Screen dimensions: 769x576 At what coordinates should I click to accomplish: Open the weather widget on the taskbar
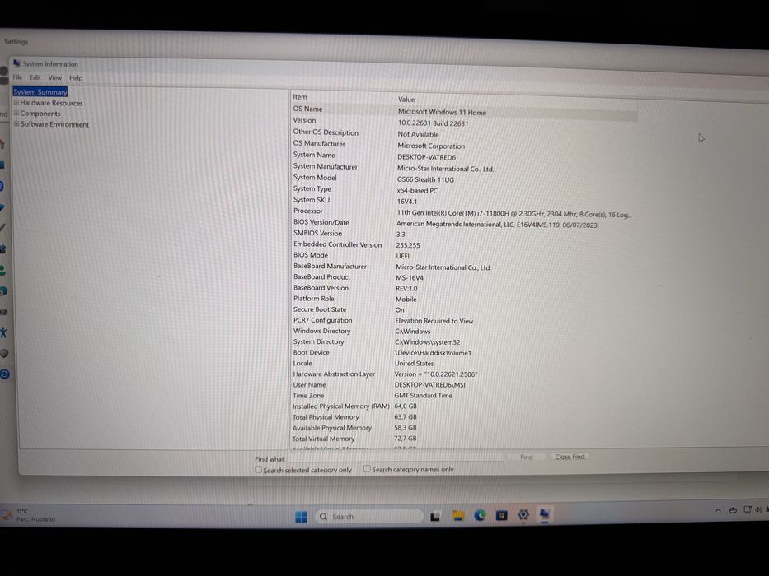tap(30, 515)
